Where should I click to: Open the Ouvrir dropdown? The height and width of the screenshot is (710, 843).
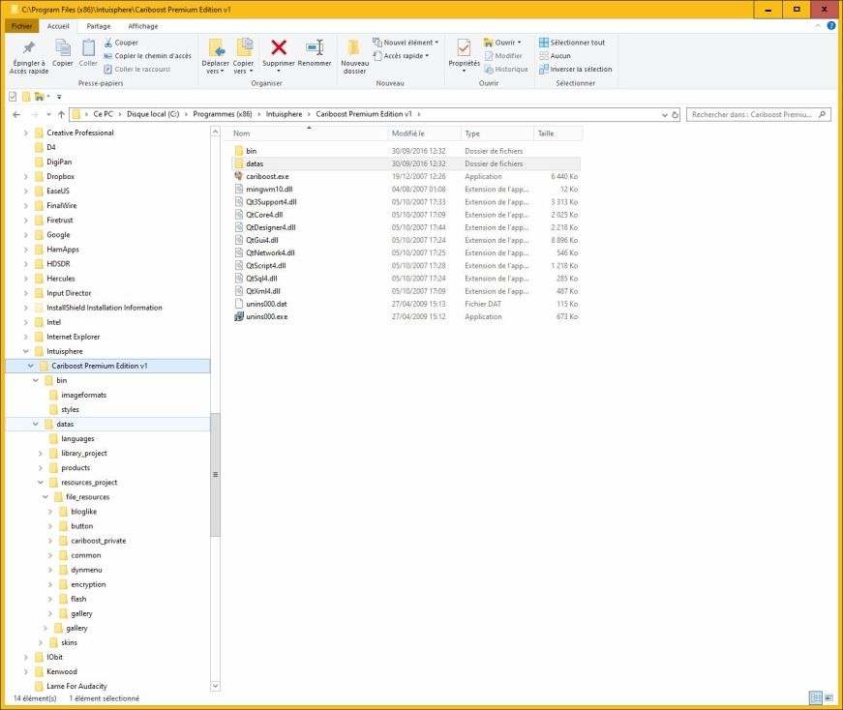tap(503, 43)
